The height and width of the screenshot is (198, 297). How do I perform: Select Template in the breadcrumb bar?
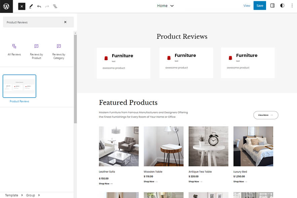(x=11, y=195)
